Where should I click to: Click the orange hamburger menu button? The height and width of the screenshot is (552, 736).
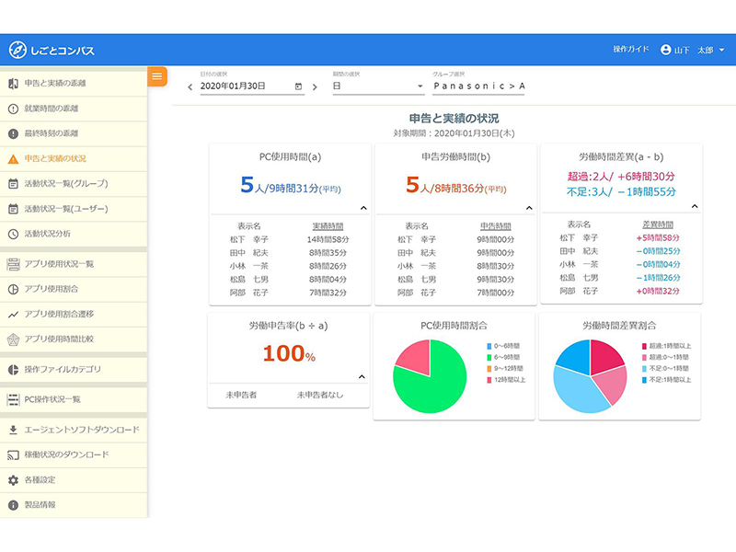tap(157, 76)
